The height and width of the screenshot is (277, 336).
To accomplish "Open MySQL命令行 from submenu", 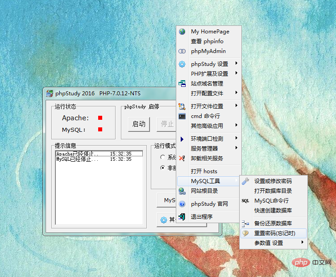I will coord(274,201).
